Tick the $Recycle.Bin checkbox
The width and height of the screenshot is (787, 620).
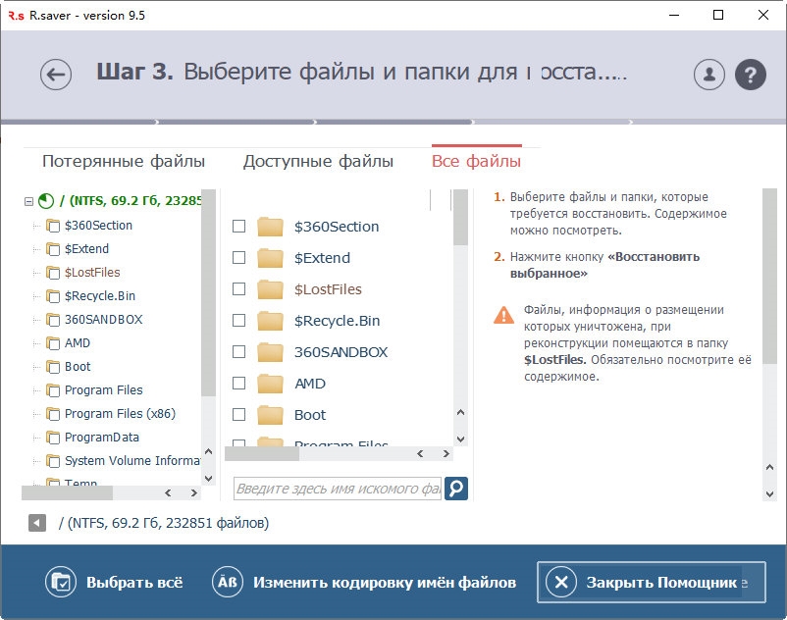click(238, 321)
